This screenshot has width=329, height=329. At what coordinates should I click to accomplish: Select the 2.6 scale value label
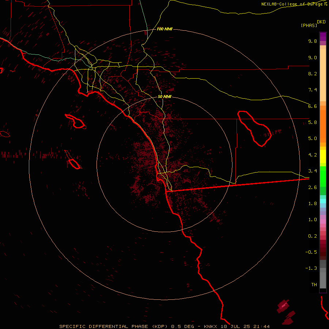click(313, 188)
